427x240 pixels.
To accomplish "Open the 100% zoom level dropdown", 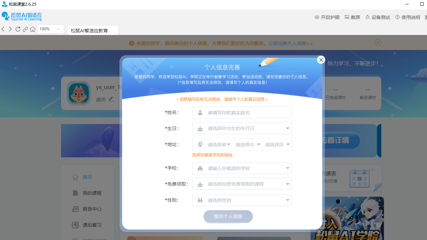I will (50, 29).
